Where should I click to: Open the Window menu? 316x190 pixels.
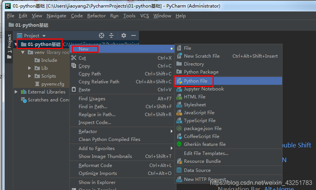pyautogui.click(x=162, y=16)
